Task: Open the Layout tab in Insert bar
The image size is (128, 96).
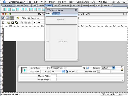Action: 28,5
